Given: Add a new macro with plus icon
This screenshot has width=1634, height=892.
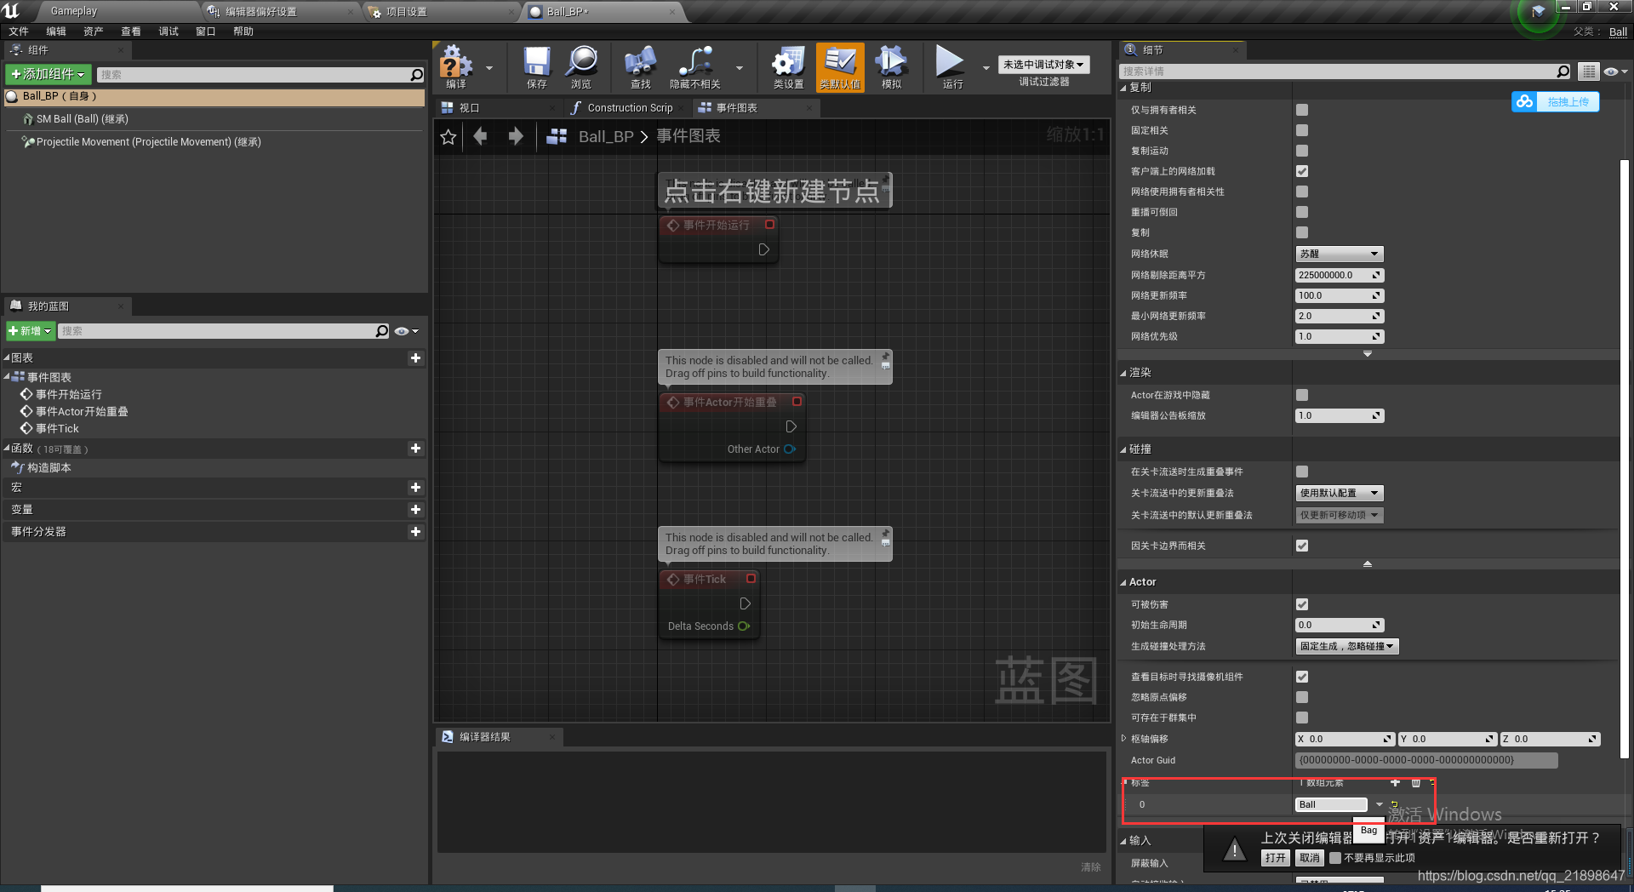Looking at the screenshot, I should coord(415,488).
